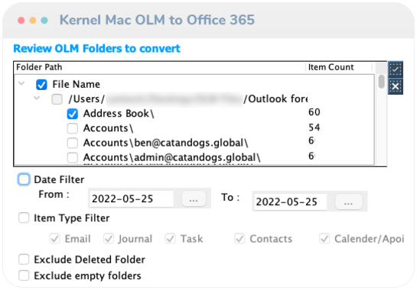Screen dimensions: 417x290
Task: Select Accounts\admin@catandogs.global folder checkbox
Action: [x=73, y=158]
